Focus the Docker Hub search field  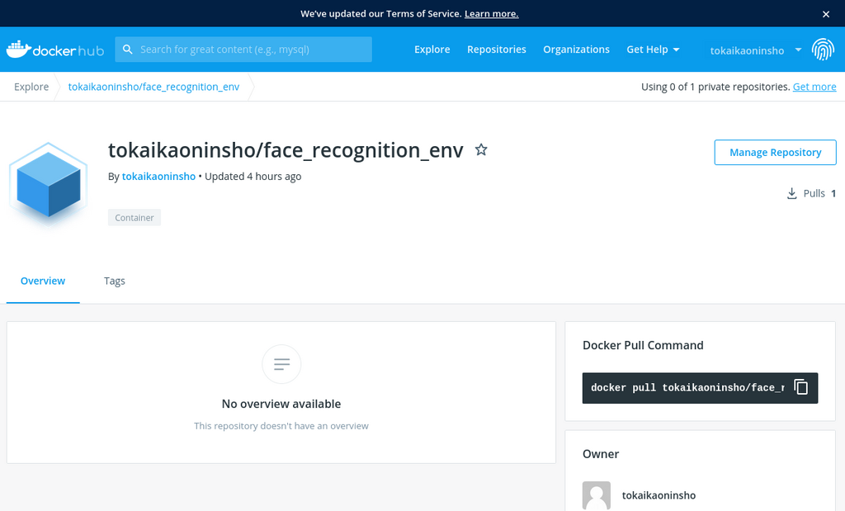click(243, 50)
